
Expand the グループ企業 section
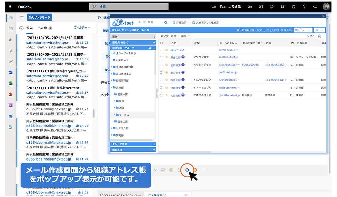[x=154, y=144]
